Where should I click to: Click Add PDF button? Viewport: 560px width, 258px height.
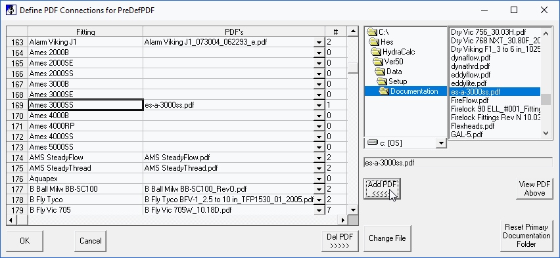click(x=382, y=188)
